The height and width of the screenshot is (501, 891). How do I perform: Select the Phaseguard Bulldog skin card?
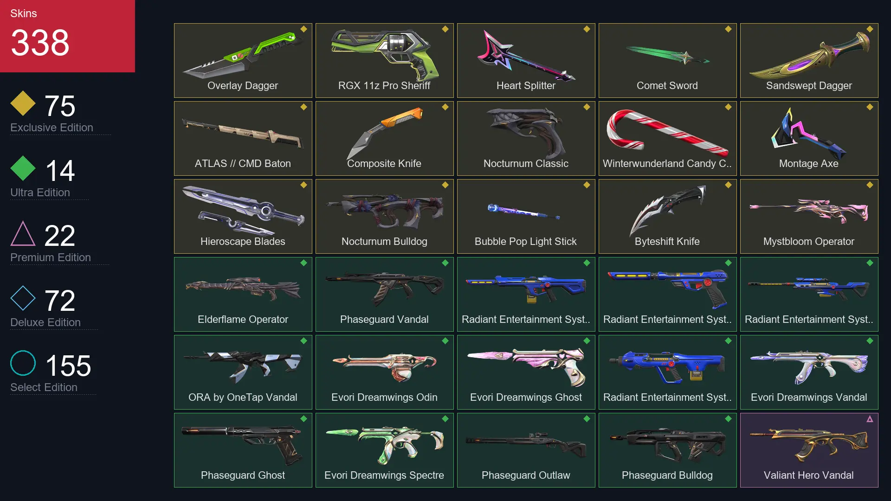667,450
